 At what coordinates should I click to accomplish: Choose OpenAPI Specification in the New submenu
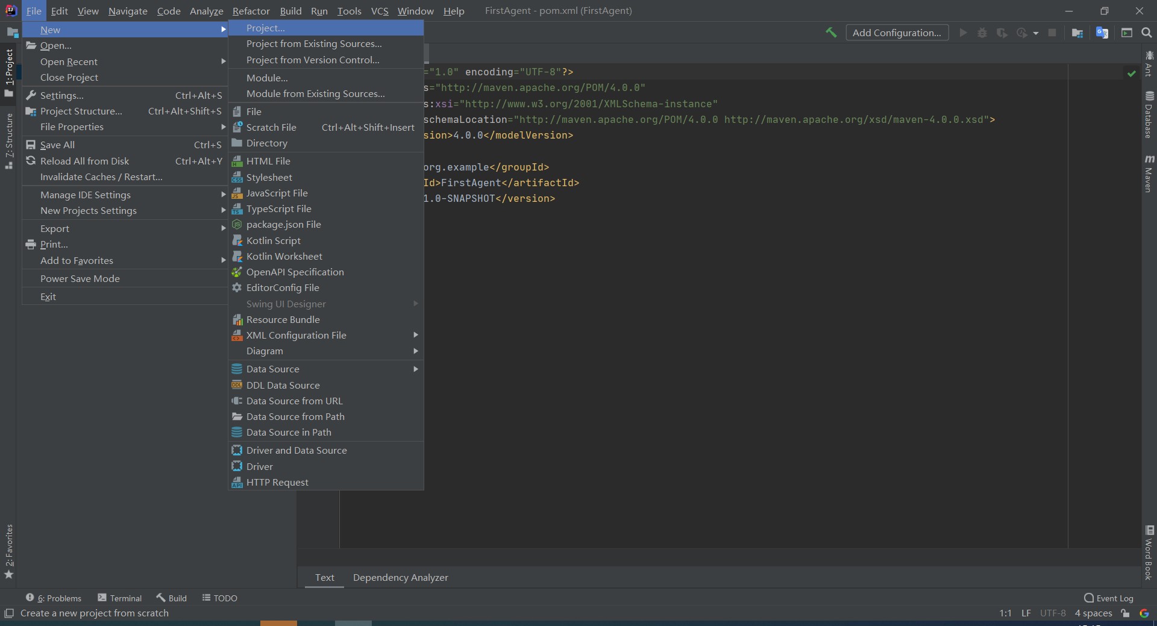pyautogui.click(x=326, y=272)
